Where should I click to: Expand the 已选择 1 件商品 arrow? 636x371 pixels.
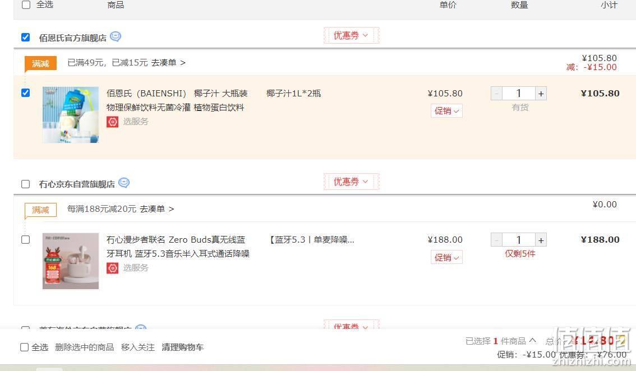pos(533,340)
